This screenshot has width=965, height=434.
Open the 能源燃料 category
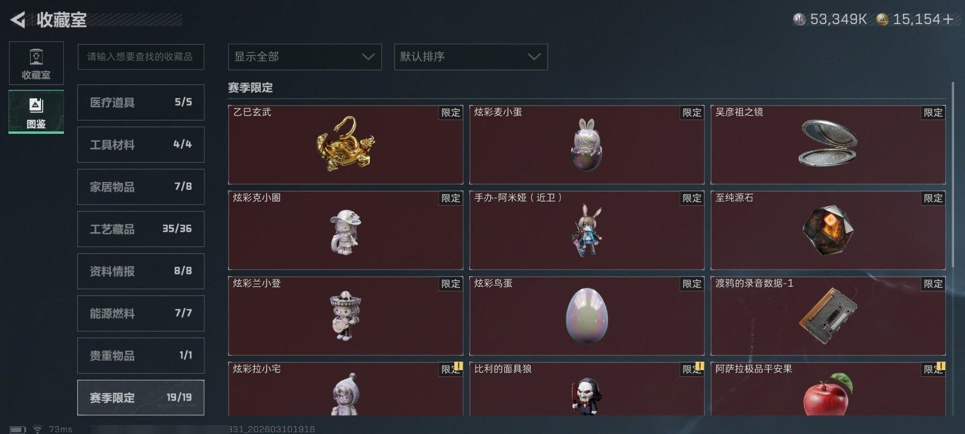coord(141,313)
